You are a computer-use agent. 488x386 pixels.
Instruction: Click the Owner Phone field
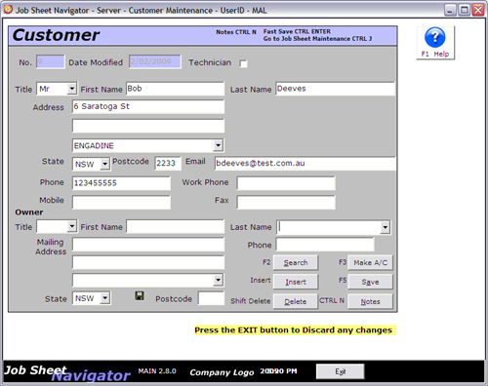point(325,245)
